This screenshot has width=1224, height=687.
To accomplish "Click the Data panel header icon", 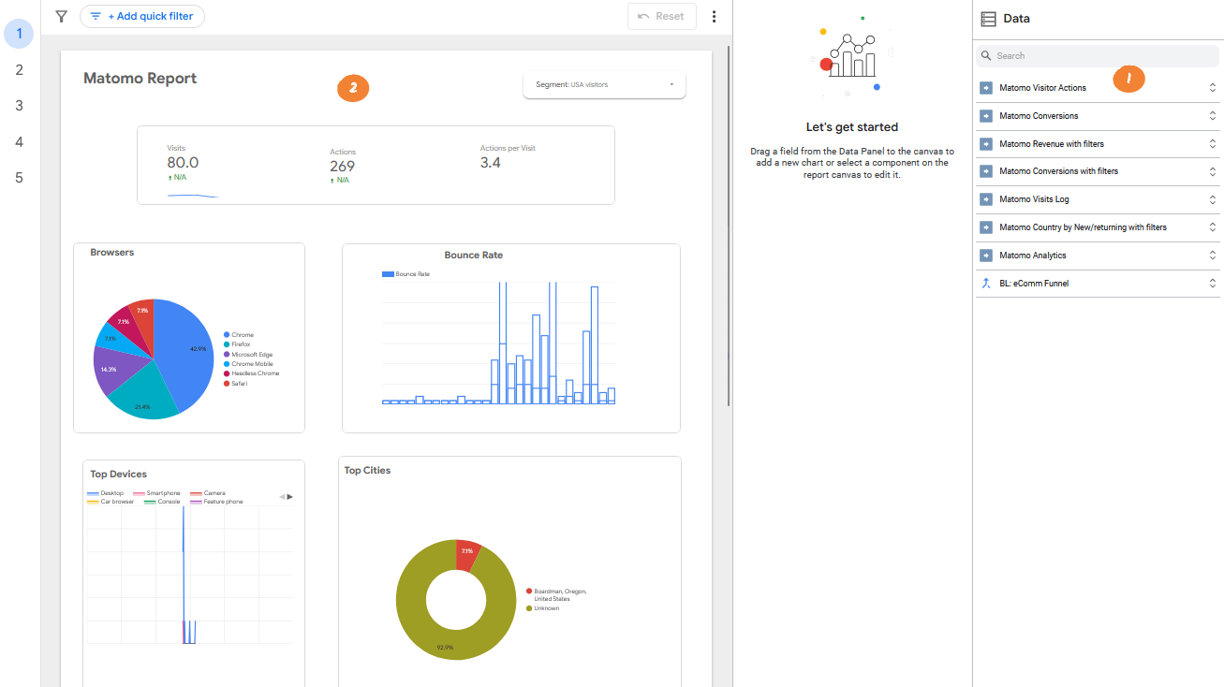I will pyautogui.click(x=988, y=18).
